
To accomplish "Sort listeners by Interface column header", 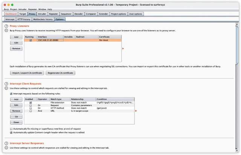I will (x=50, y=37).
